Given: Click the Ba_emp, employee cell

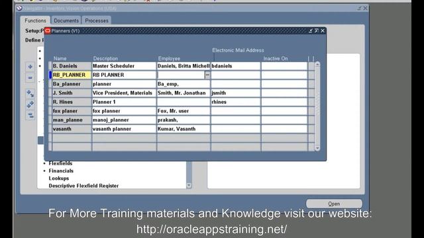Looking at the screenshot, I should click(184, 84).
